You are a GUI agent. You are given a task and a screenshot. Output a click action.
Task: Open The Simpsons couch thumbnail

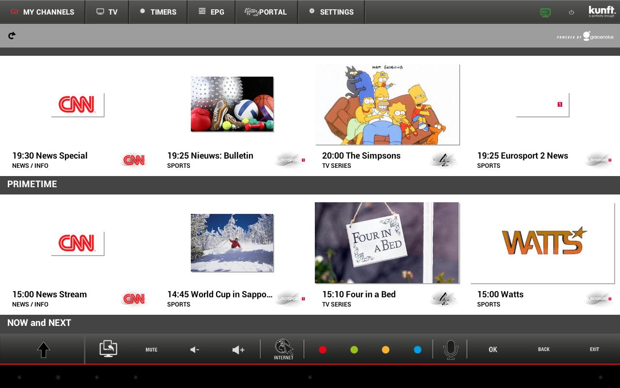pos(387,104)
